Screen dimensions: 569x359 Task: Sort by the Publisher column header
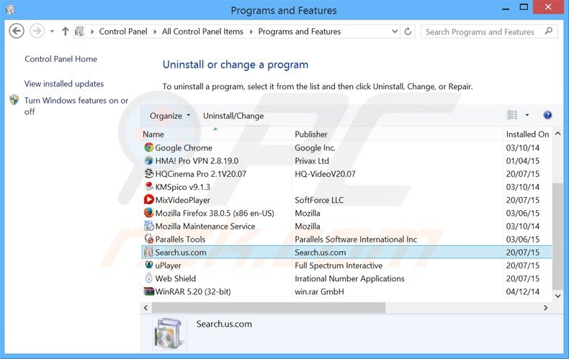tap(398, 134)
